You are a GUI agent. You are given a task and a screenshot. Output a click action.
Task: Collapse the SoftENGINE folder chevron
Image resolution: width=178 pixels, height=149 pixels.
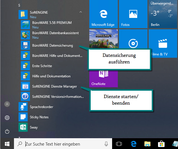(81, 13)
